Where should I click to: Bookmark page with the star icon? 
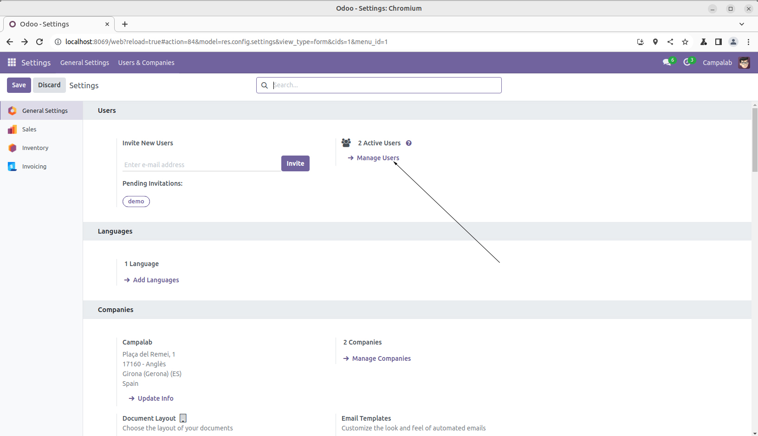click(685, 42)
